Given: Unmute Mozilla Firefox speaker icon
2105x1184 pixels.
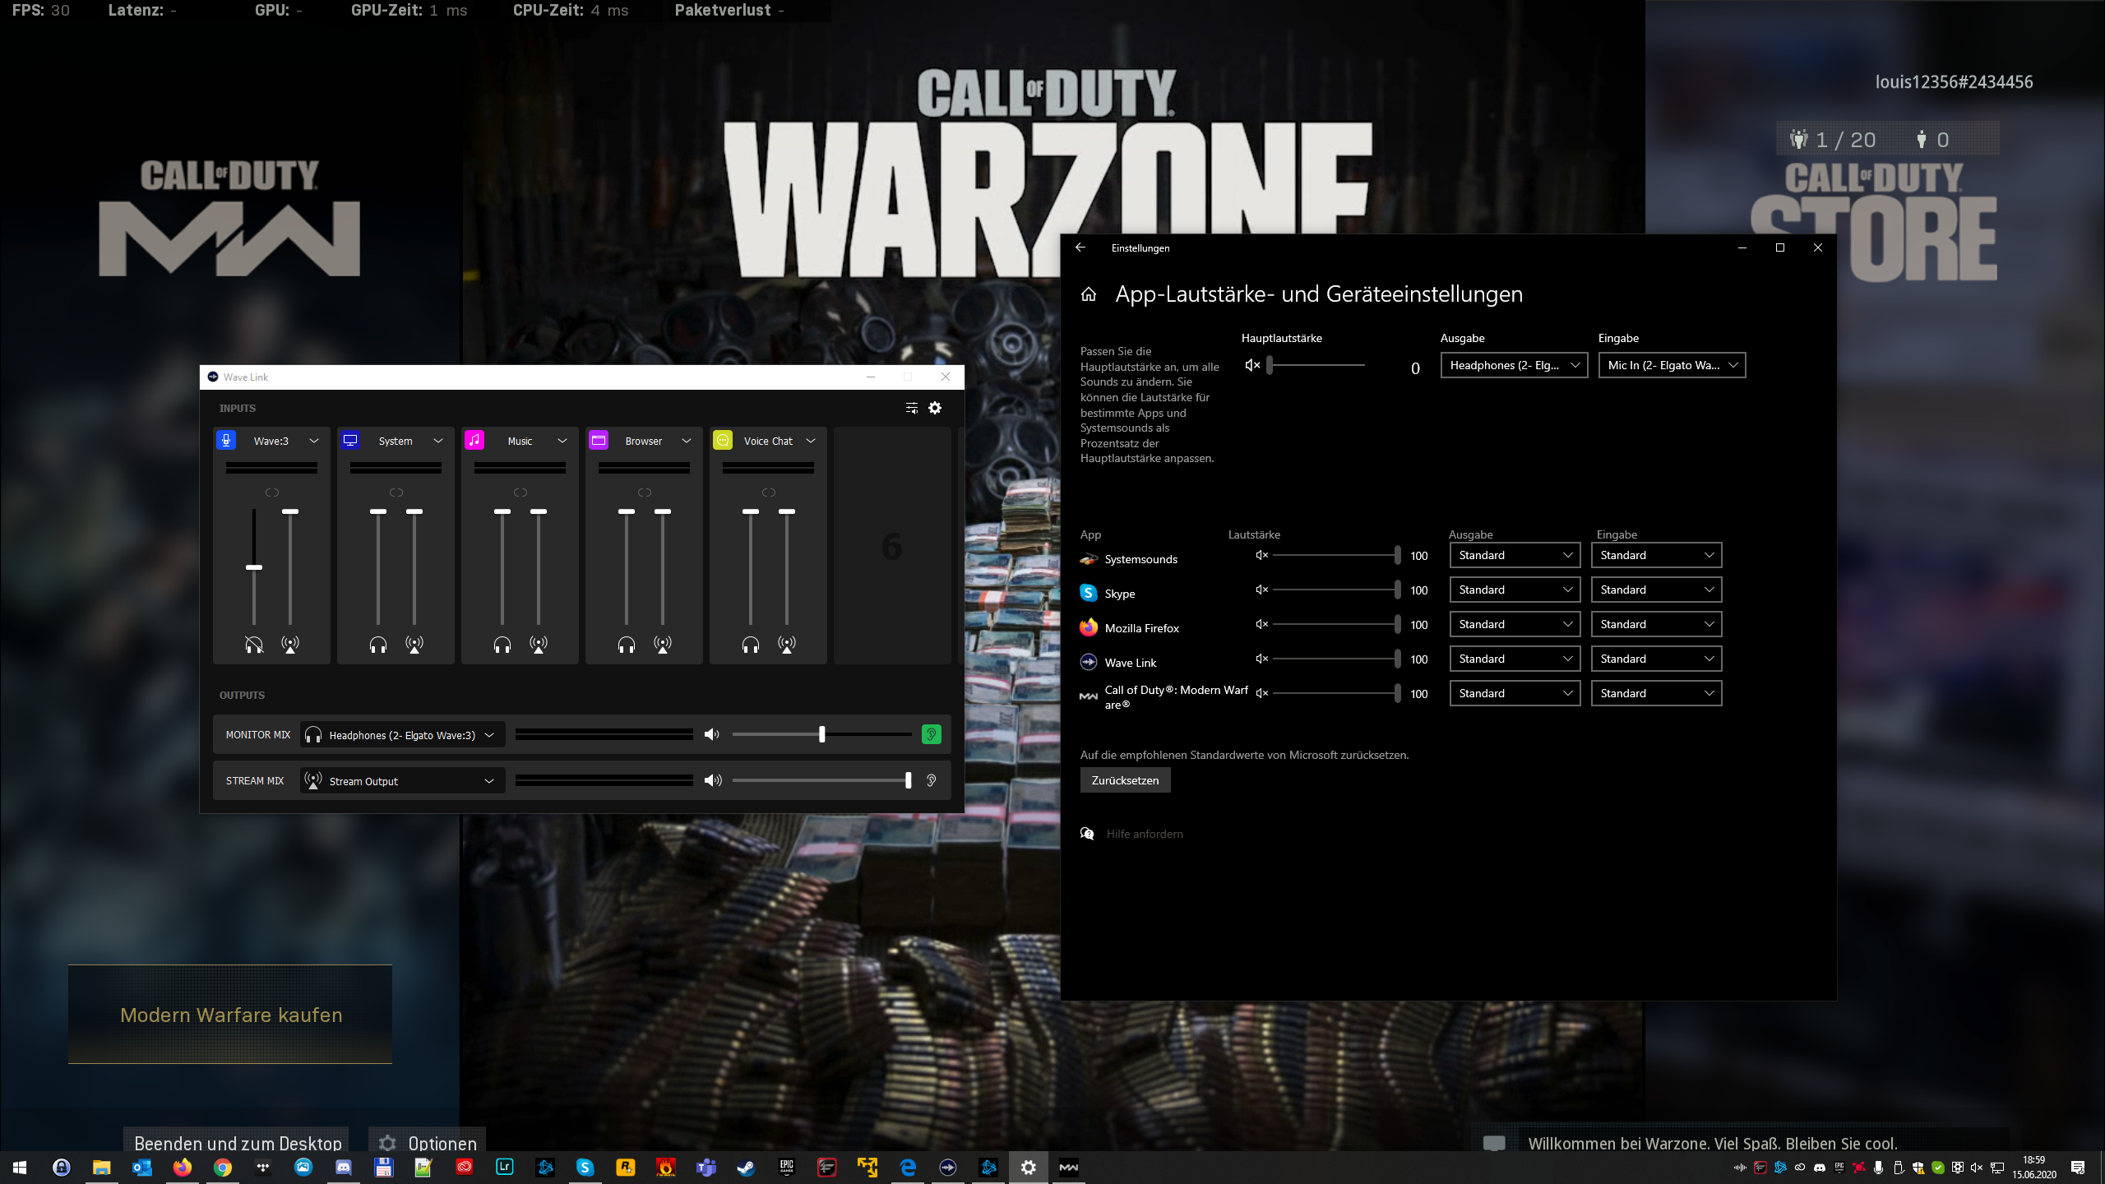Looking at the screenshot, I should [1262, 625].
